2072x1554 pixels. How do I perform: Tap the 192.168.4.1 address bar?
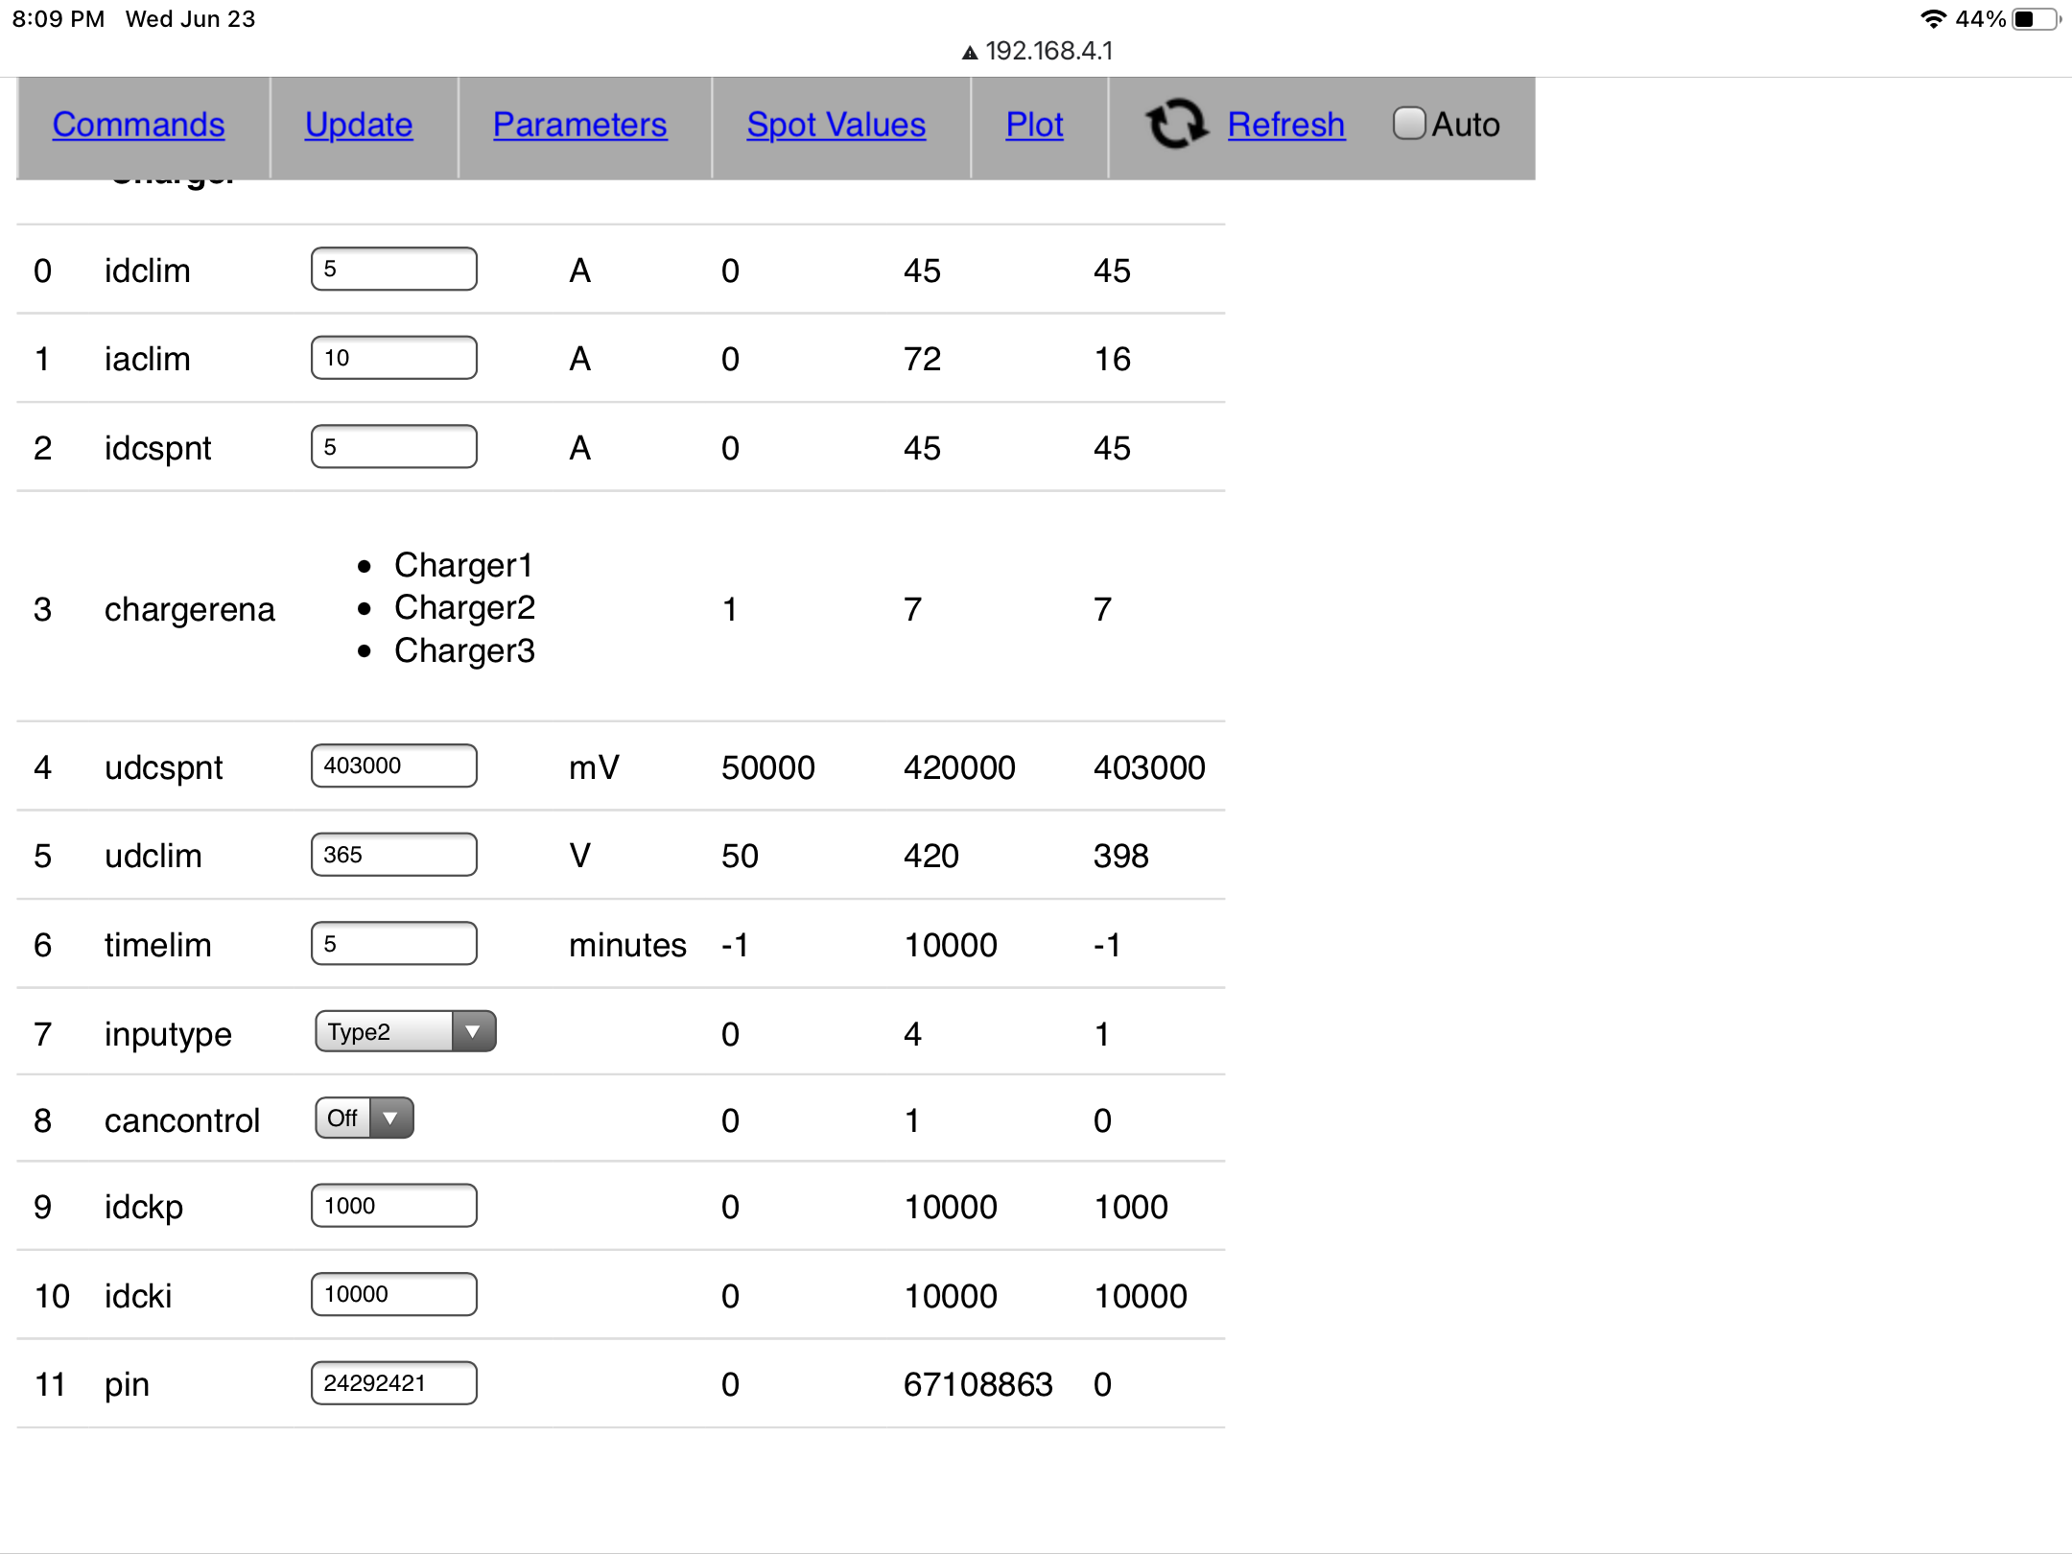(x=1048, y=51)
